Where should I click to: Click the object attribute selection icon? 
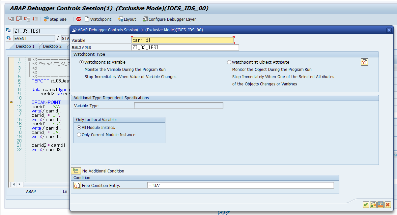[x=364, y=62]
